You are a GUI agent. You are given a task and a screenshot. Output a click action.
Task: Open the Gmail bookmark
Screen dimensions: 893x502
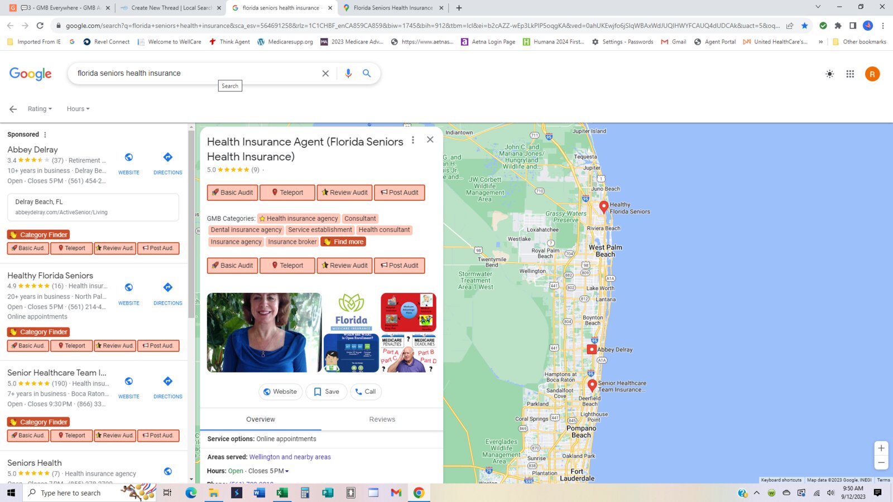[x=674, y=42]
